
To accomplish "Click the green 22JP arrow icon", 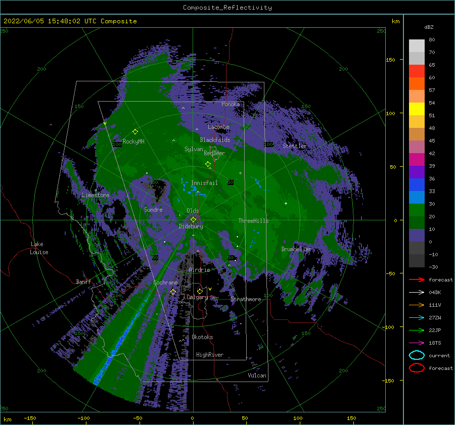I will (x=417, y=330).
